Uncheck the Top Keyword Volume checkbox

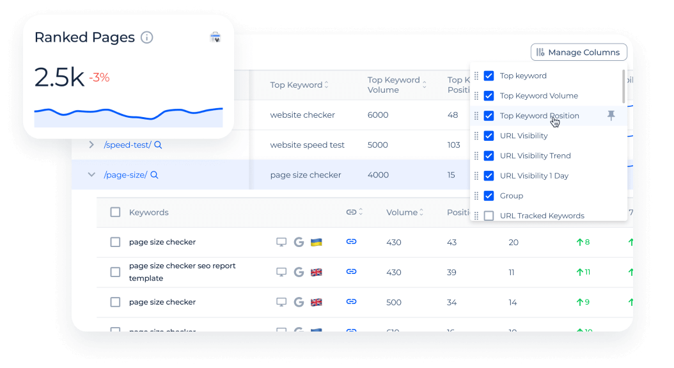[489, 95]
